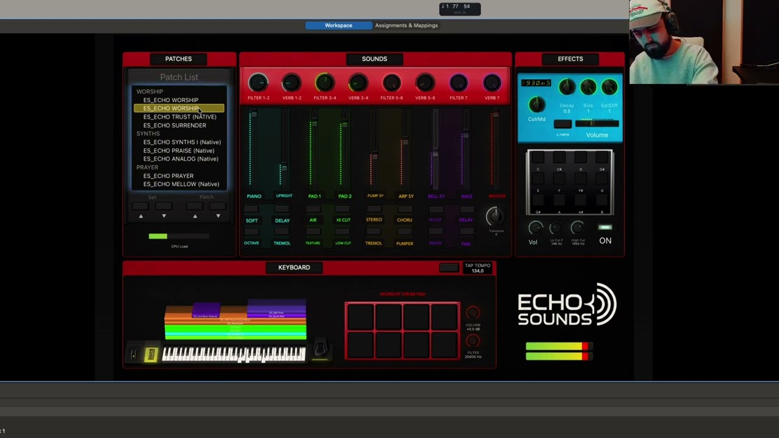This screenshot has width=779, height=438.
Task: Toggle the button above the STEREO label
Action: (x=374, y=209)
